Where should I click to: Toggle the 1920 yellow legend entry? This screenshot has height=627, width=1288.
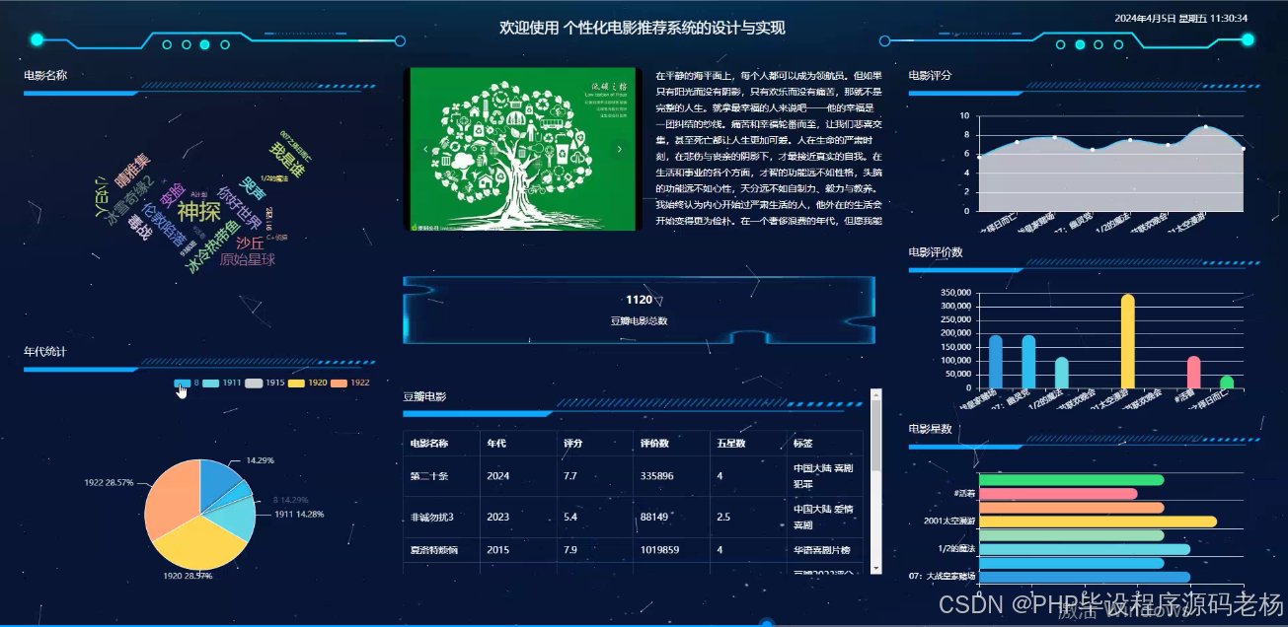[308, 383]
